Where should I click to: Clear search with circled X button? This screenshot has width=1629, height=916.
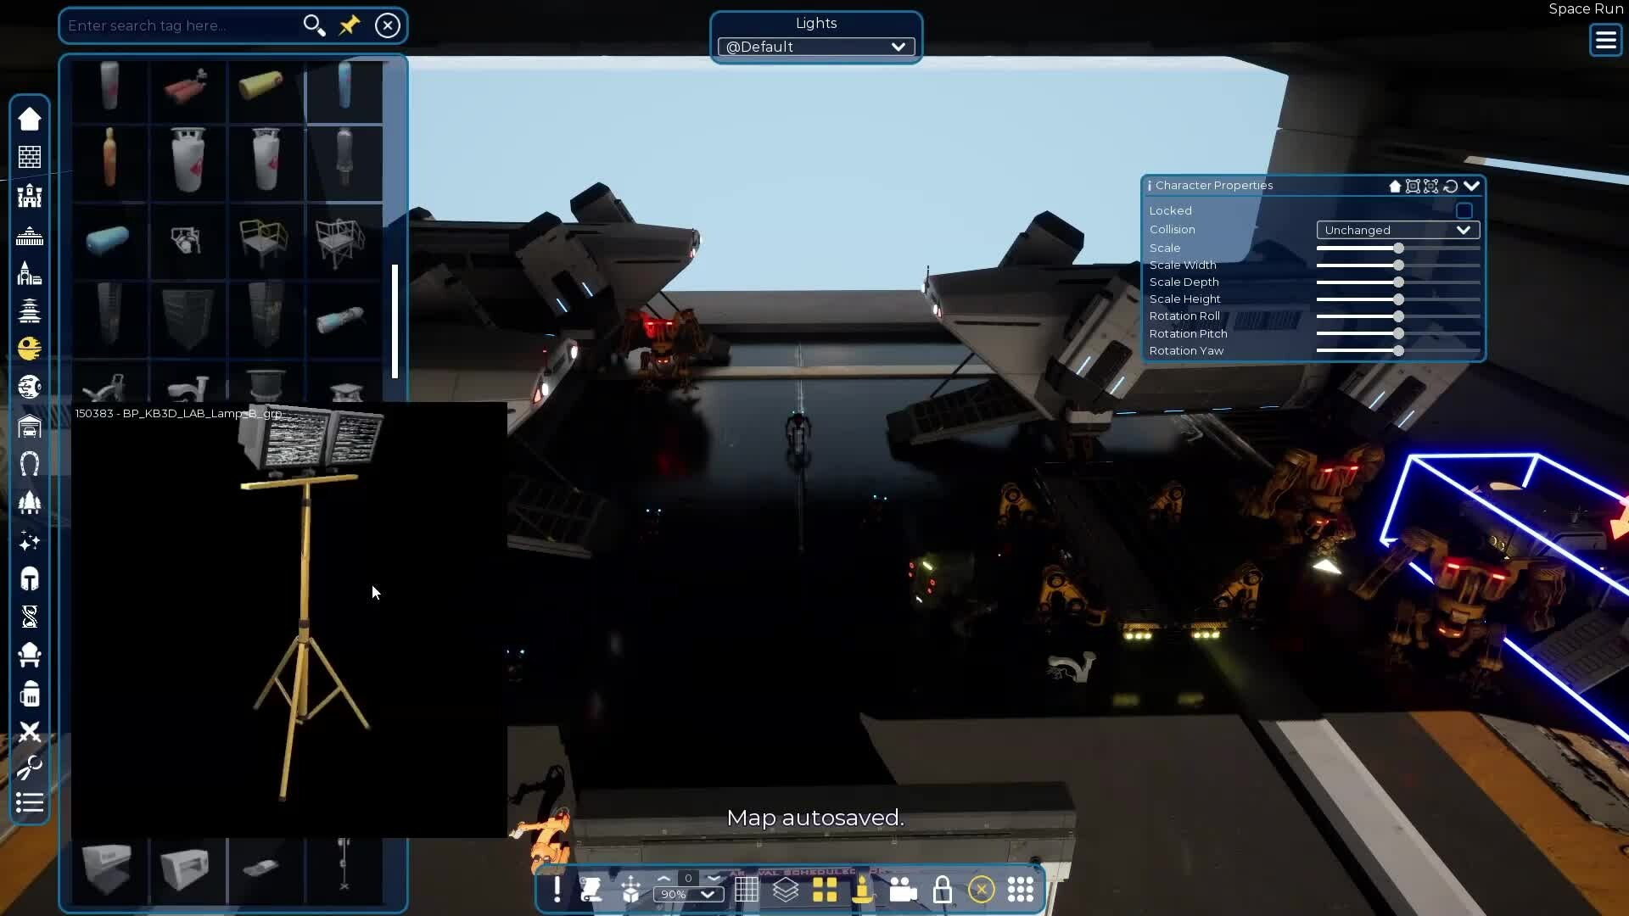pyautogui.click(x=388, y=25)
